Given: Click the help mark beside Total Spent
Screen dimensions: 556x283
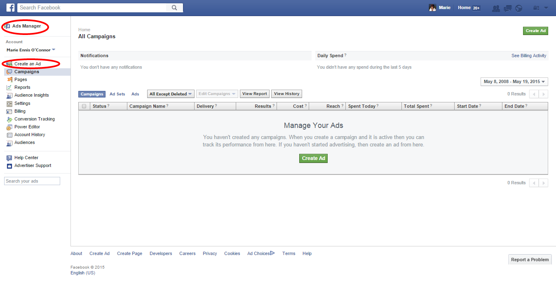Looking at the screenshot, I should [431, 106].
